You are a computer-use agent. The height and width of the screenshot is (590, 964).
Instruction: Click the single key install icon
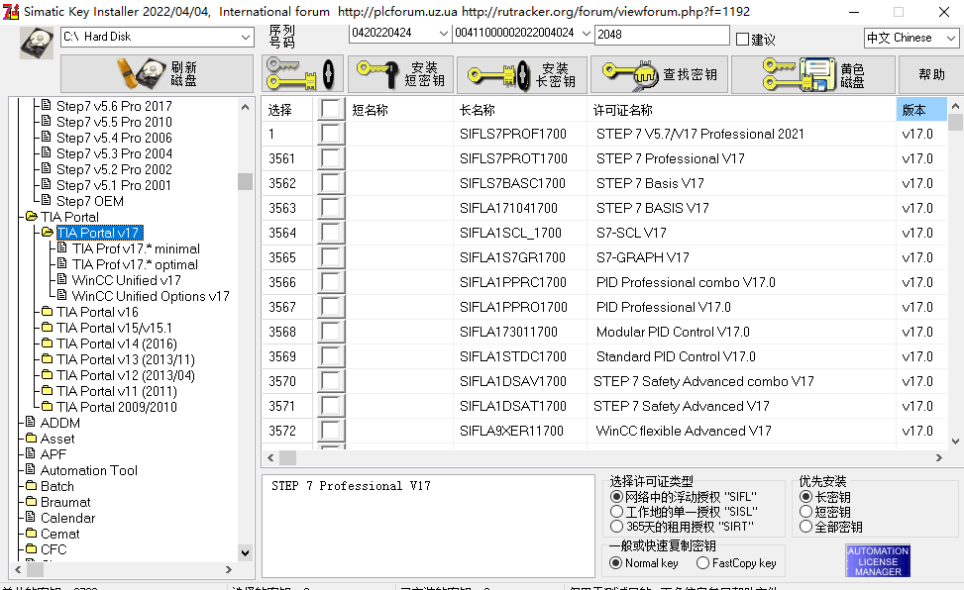tap(302, 74)
